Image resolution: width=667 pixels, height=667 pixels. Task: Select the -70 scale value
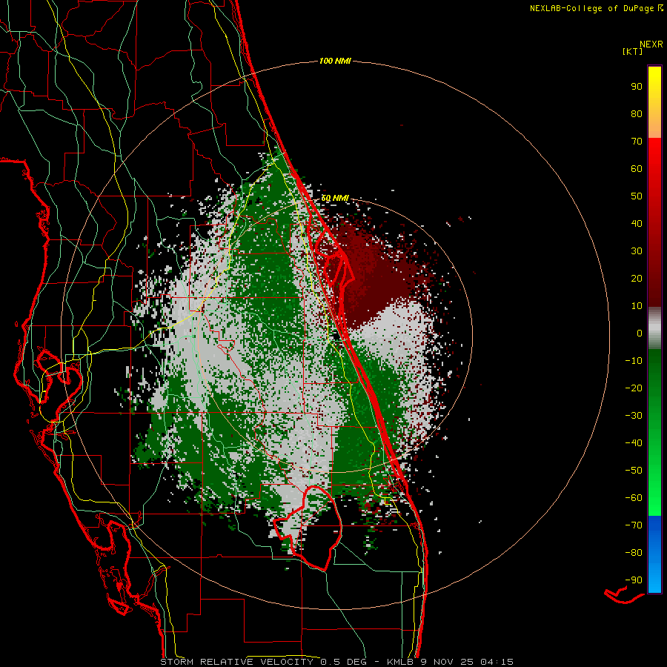click(634, 525)
